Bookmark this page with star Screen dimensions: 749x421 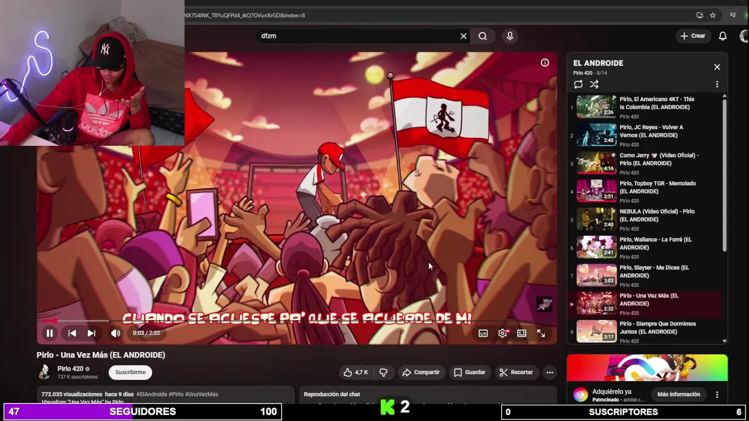coord(713,15)
